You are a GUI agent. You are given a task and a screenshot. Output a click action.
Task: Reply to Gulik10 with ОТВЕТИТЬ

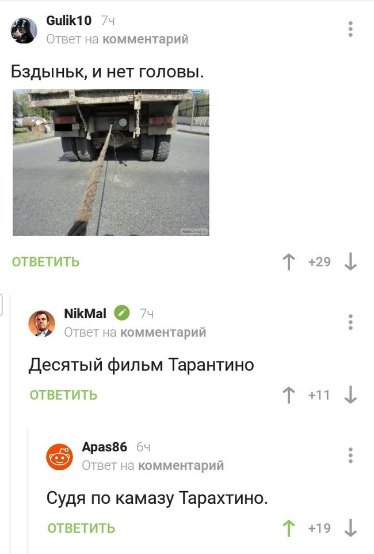pyautogui.click(x=46, y=262)
